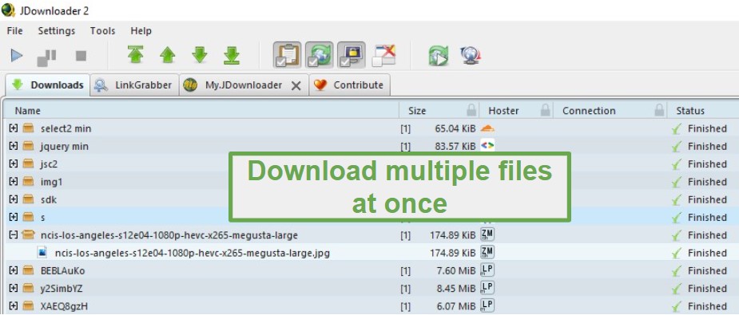Image resolution: width=739 pixels, height=315 pixels.
Task: Expand the jquery min package
Action: pyautogui.click(x=14, y=146)
